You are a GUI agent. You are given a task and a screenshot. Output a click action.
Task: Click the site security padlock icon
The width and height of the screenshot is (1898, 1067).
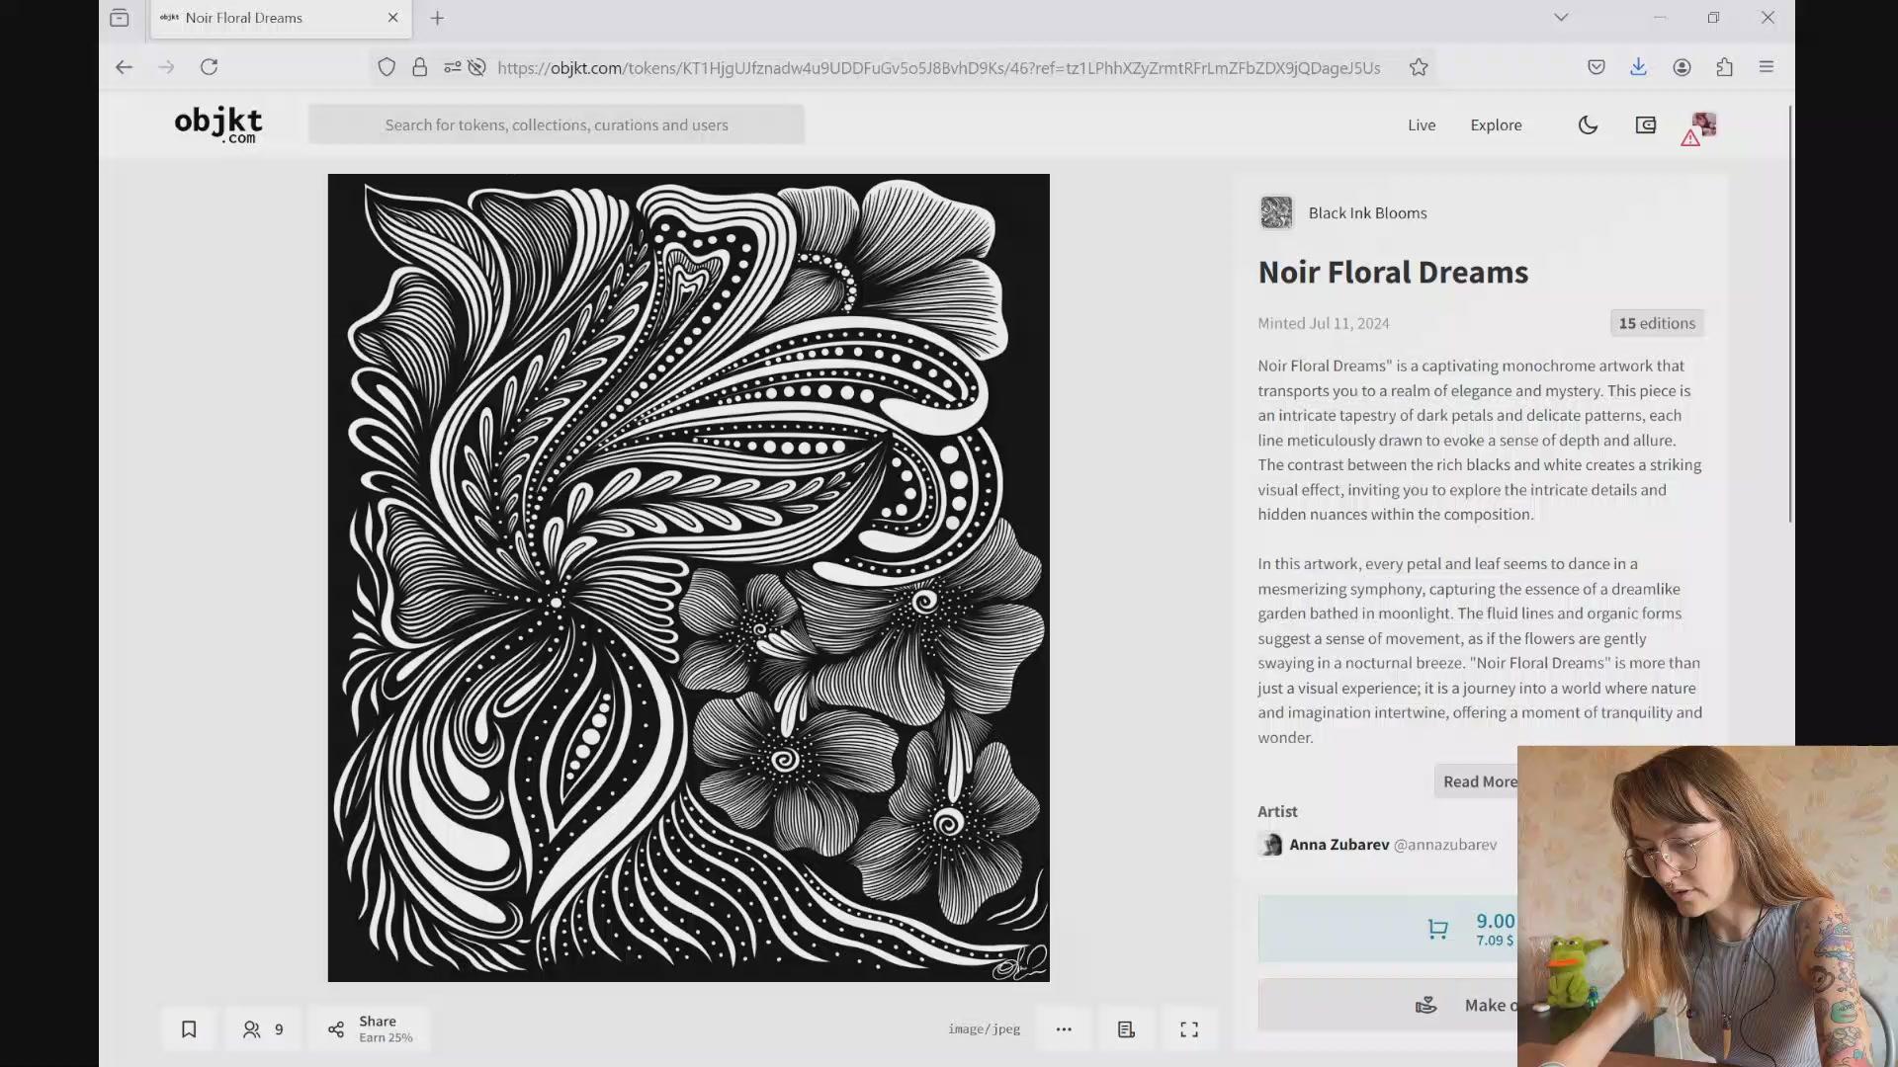419,67
